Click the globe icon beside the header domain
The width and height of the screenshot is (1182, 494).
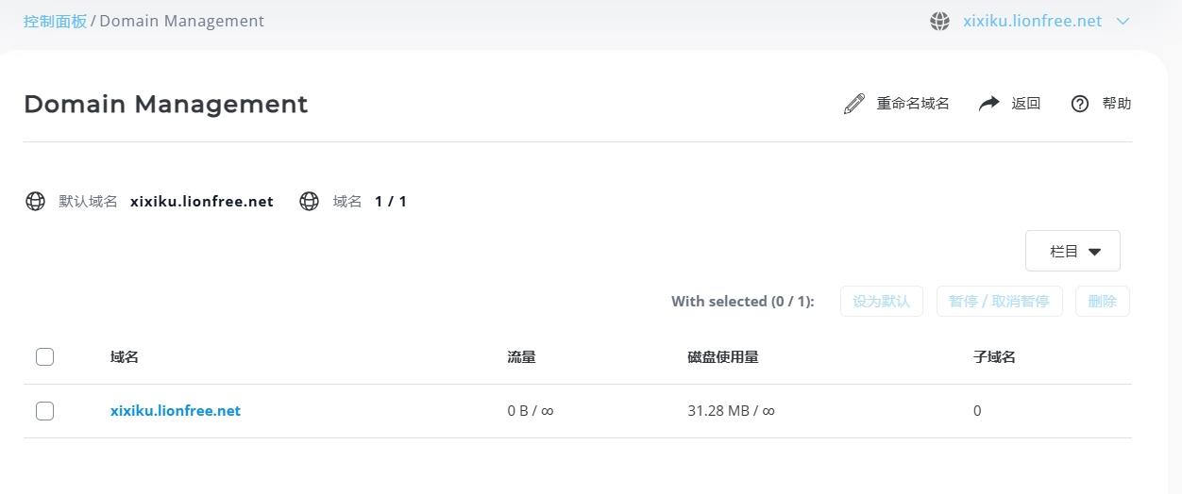[939, 22]
